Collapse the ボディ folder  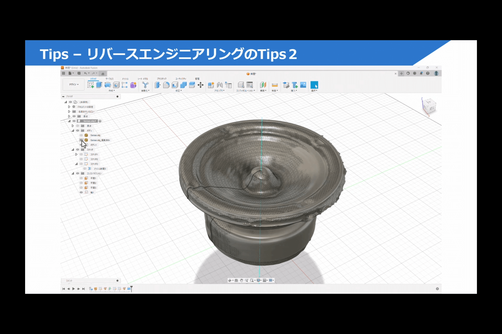[x=73, y=130]
